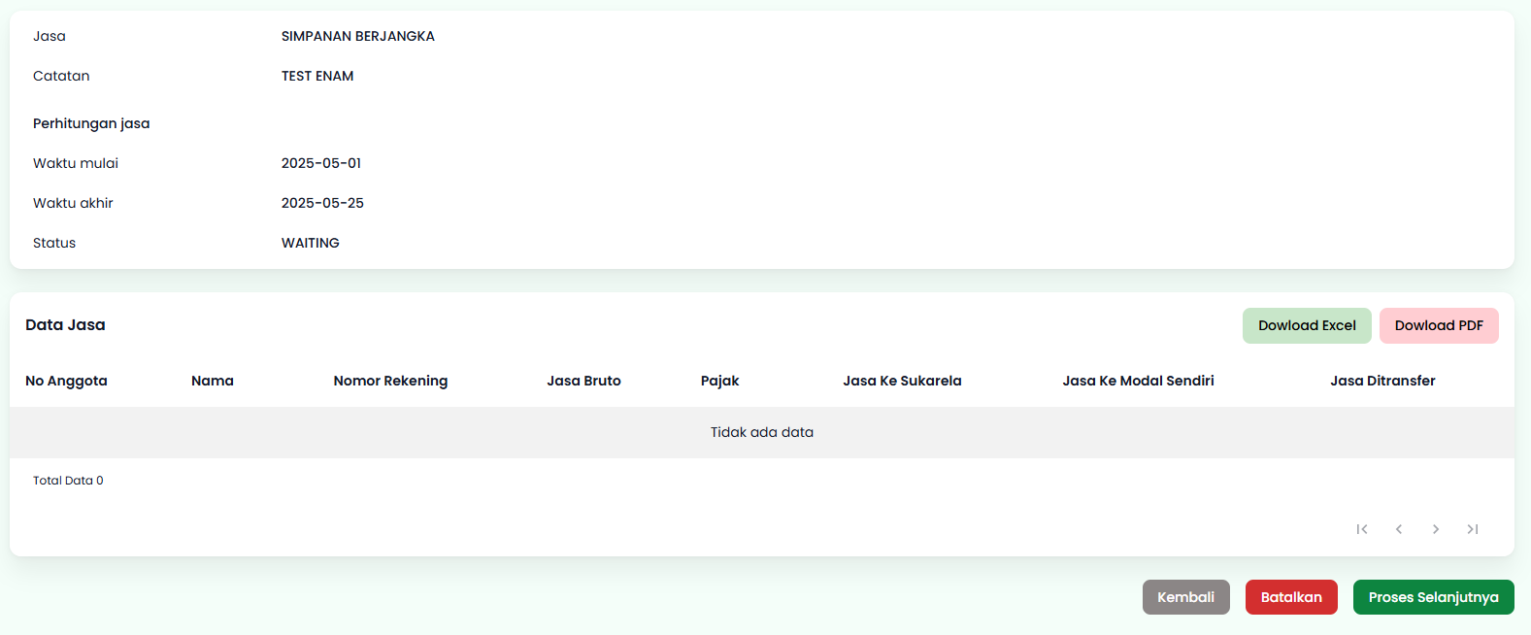Click the Nomor Rekening column header

(x=390, y=381)
